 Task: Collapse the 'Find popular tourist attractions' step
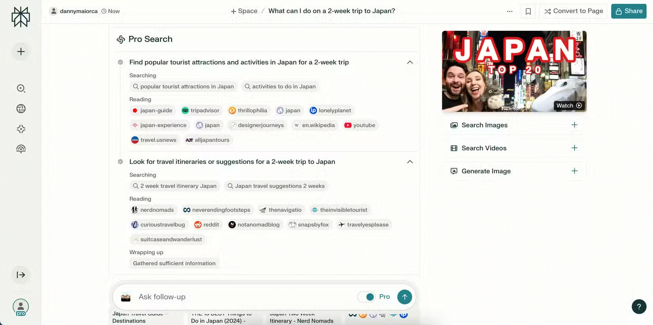(x=410, y=62)
